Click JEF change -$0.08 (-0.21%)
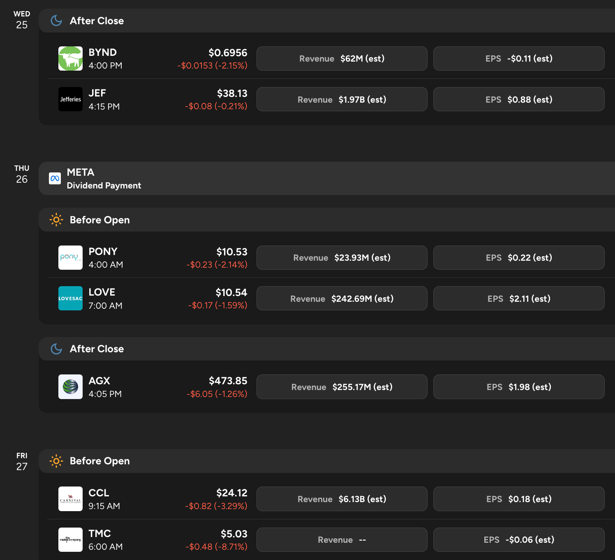615x560 pixels. tap(216, 106)
